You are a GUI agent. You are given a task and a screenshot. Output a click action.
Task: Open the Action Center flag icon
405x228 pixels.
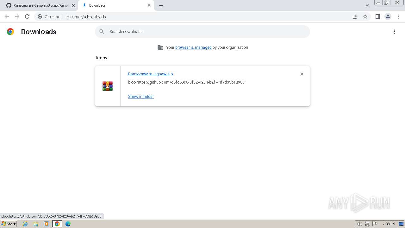coord(375,224)
